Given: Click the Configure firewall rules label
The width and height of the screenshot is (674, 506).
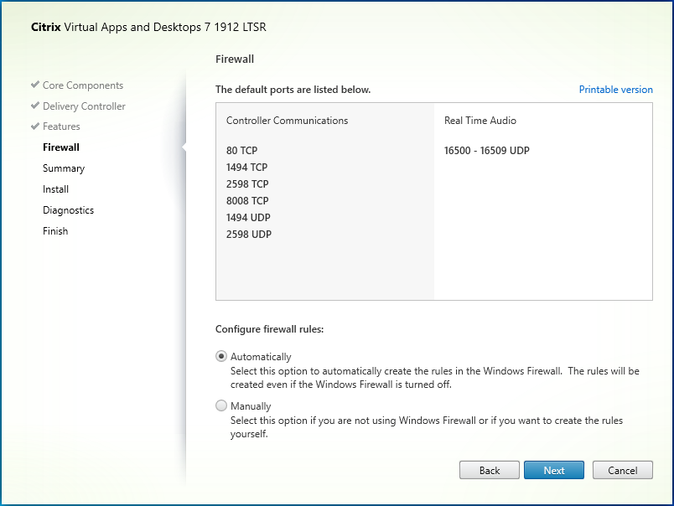Looking at the screenshot, I should pos(269,329).
